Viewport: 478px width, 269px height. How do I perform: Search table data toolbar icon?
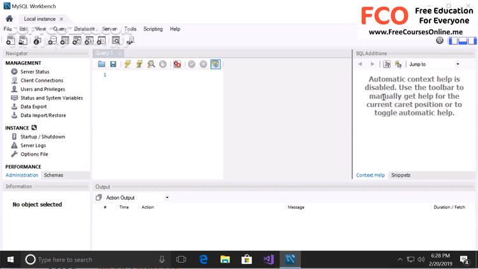pyautogui.click(x=116, y=40)
